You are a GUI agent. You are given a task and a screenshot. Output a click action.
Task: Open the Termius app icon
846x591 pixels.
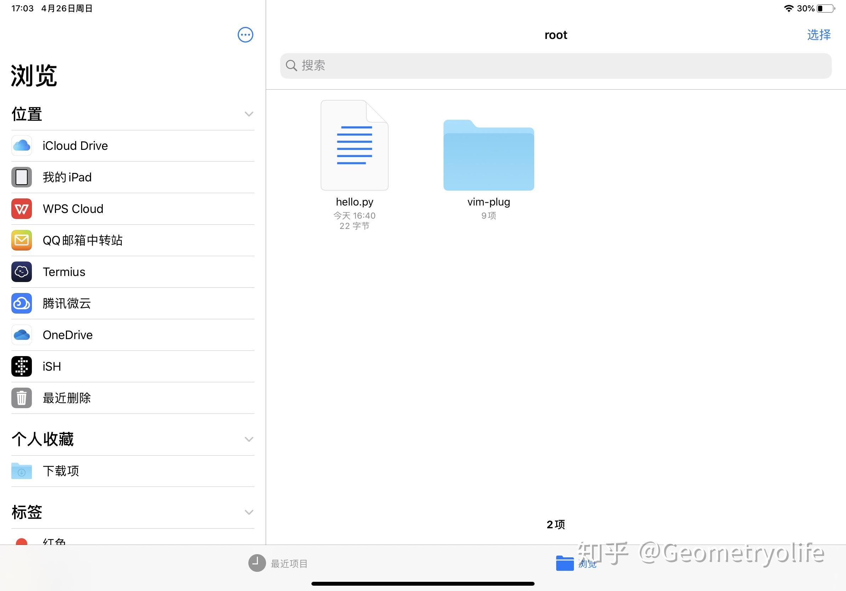[22, 272]
